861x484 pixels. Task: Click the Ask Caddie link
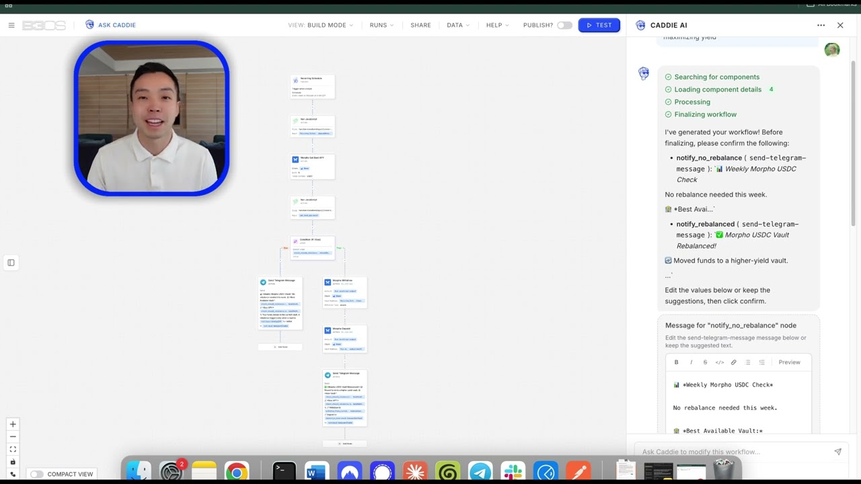[x=117, y=26]
